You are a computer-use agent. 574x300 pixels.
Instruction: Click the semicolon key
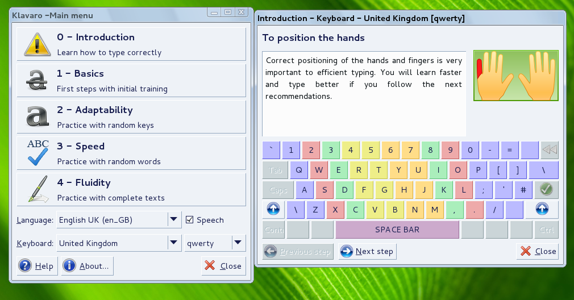coord(484,190)
